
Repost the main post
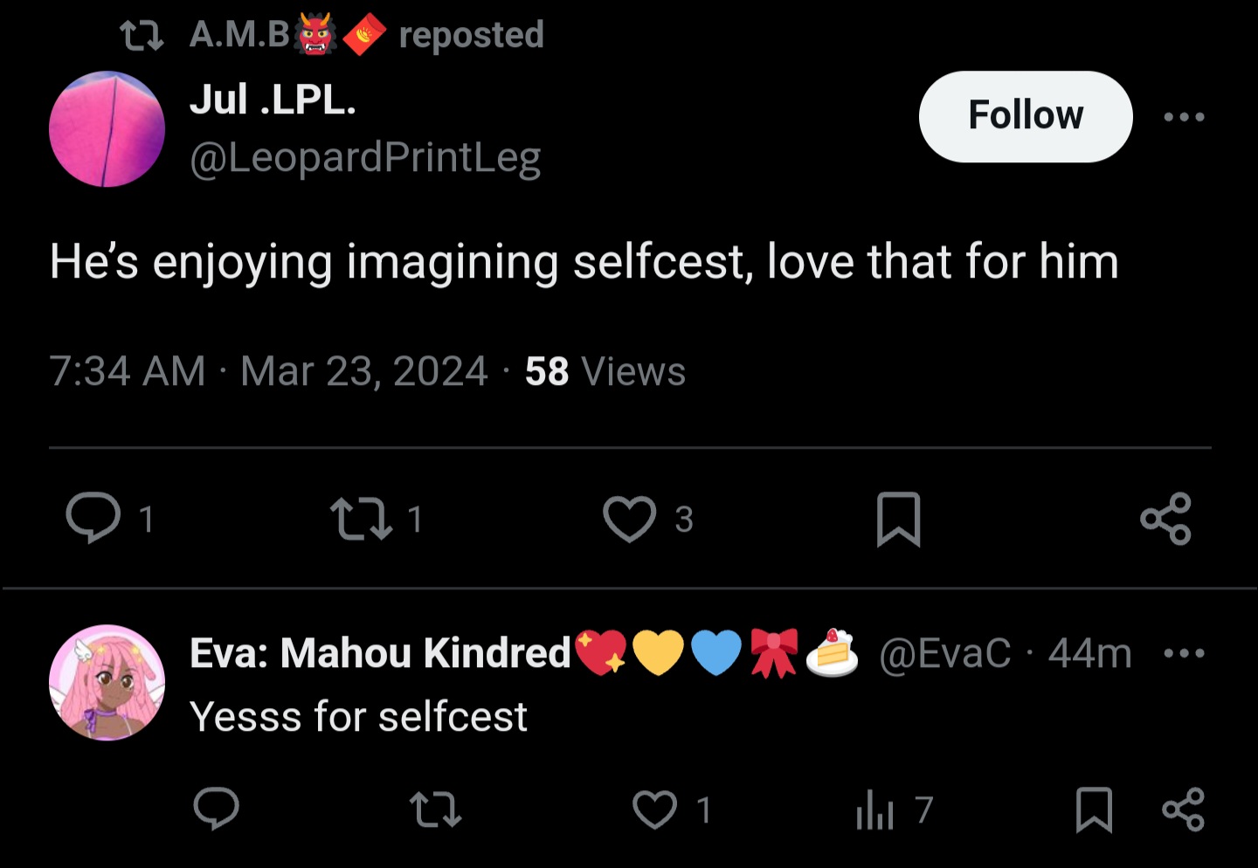[361, 519]
